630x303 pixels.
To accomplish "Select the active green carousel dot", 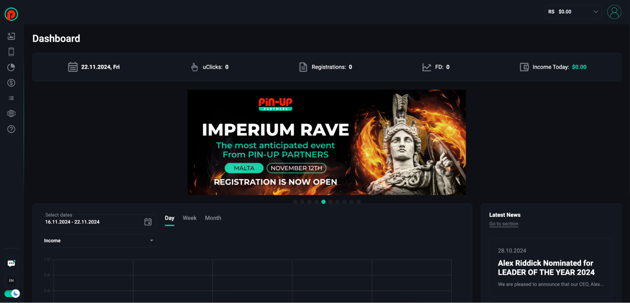I will point(323,202).
